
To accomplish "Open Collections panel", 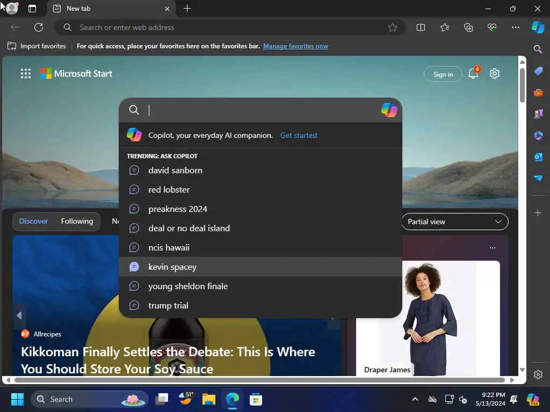I will pos(468,27).
